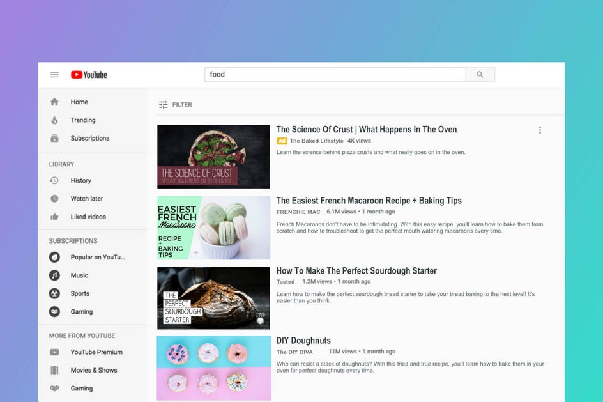
Task: Open The Science Of Crust video title
Action: pos(367,129)
